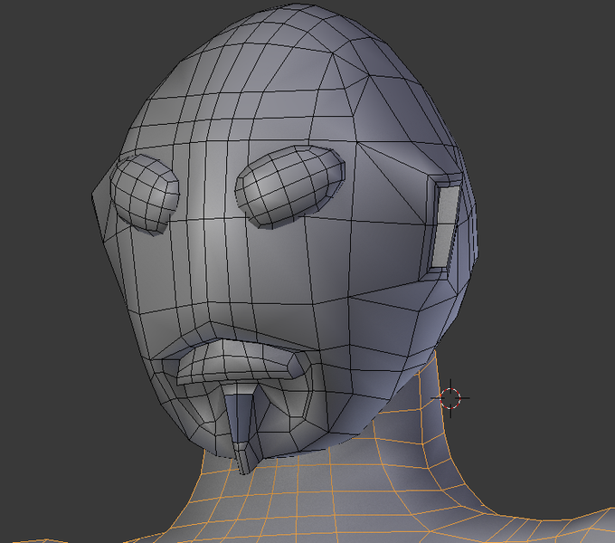Select the upper lip mesh of the mouth
This screenshot has height=543, width=615.
click(240, 361)
